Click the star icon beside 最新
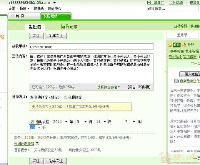 tap(170, 45)
